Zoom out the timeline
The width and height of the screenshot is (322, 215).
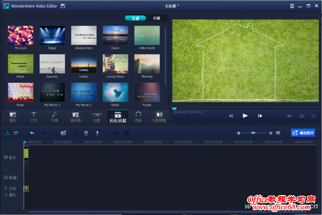coord(239,133)
